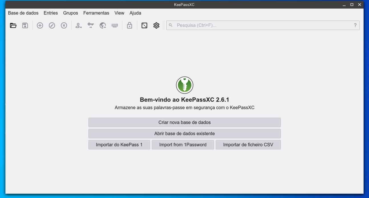Click the search help question mark
The width and height of the screenshot is (369, 198).
click(x=355, y=25)
